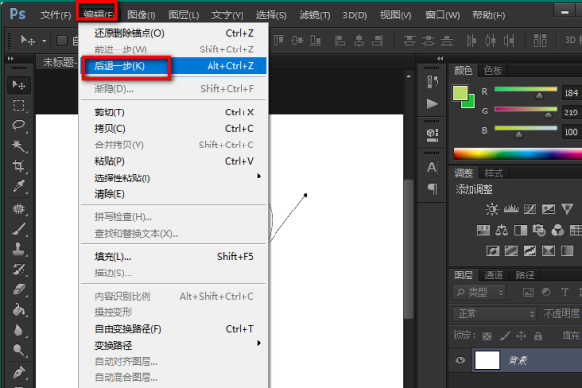Select the Crop tool

point(18,166)
